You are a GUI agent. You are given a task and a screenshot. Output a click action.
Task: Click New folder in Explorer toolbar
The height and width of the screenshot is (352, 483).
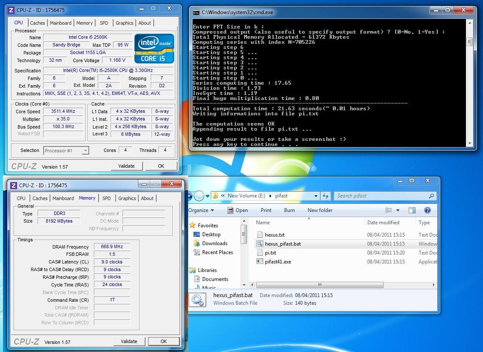pos(320,210)
